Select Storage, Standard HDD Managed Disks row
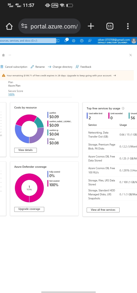Image resolution: width=137 pixels, height=293 pixels. (112, 194)
